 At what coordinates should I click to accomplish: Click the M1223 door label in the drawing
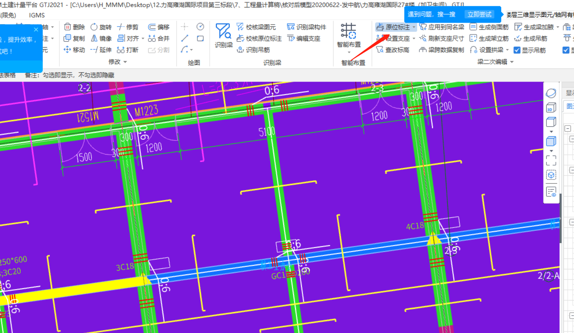146,111
